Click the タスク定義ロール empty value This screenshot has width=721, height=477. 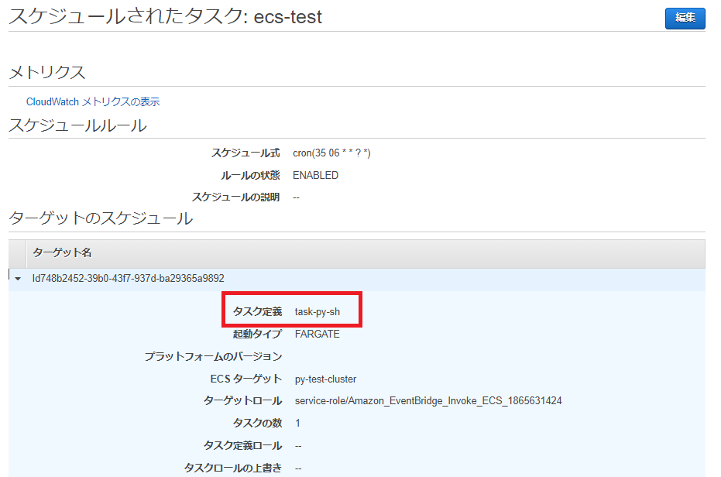(x=297, y=446)
